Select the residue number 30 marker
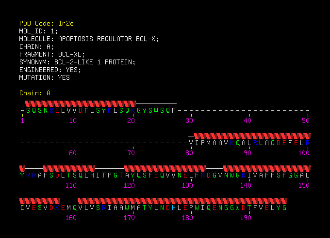Viewport: 330px width, 238px height. pyautogui.click(x=189, y=120)
